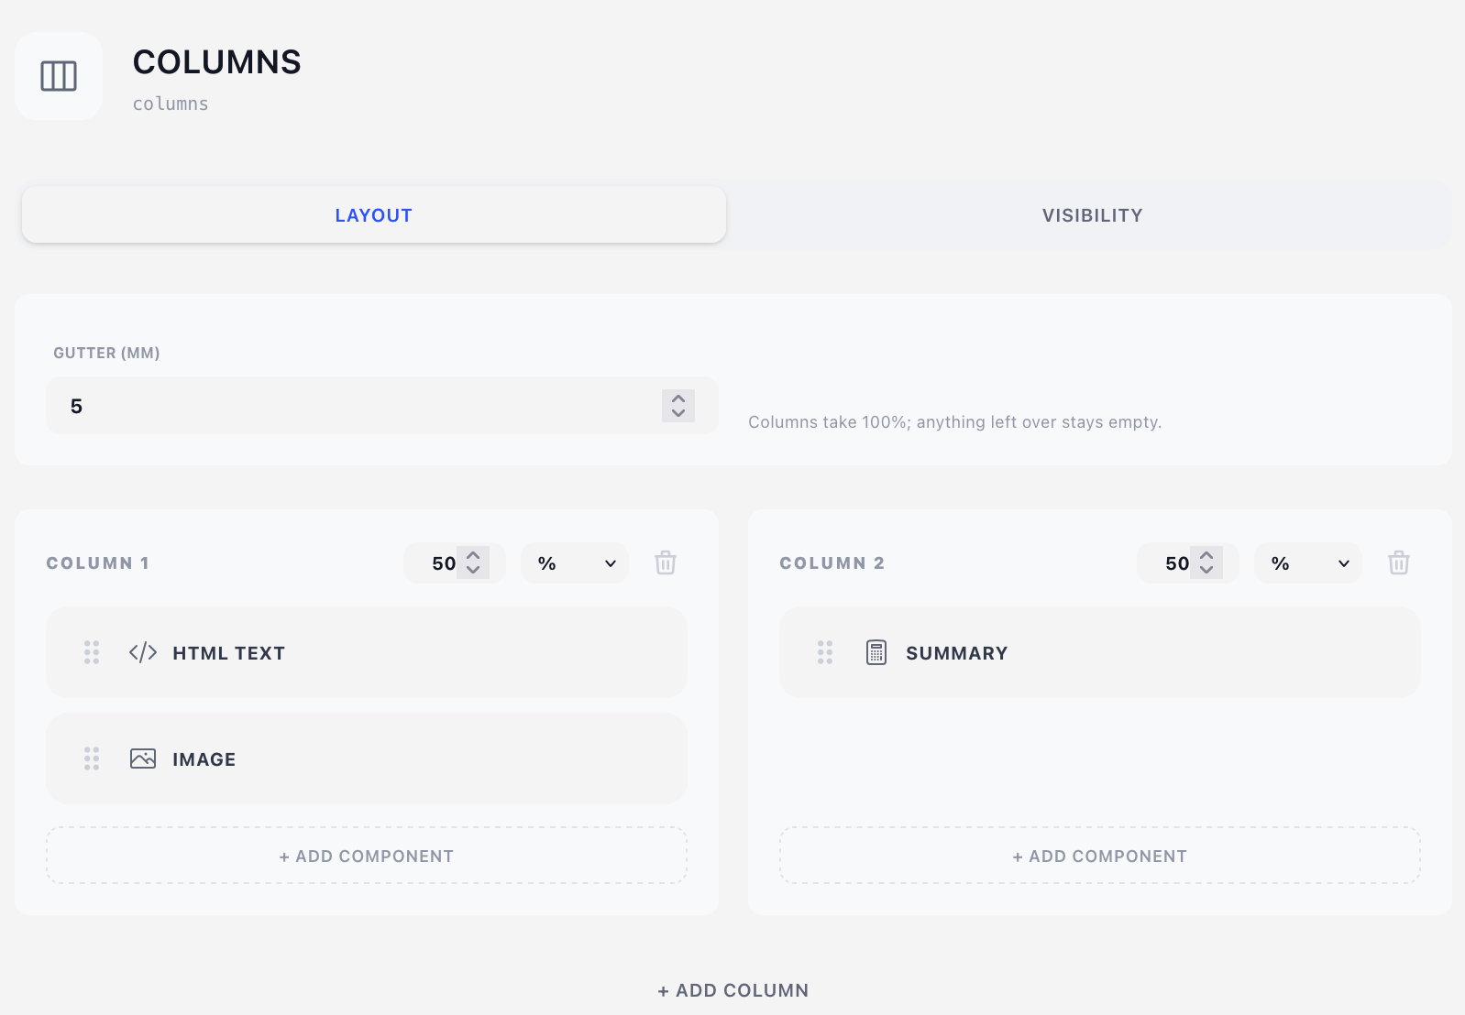Switch to the Layout tab
Image resolution: width=1465 pixels, height=1015 pixels.
point(374,215)
